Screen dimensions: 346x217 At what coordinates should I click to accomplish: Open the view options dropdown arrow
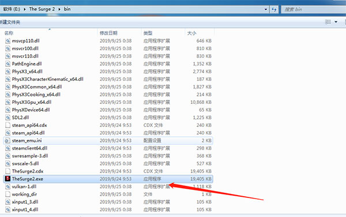(x=336, y=22)
